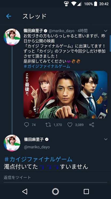Open the large #カイジファイナルゲーム hashtag link
This screenshot has width=111, height=199.
[x=38, y=159]
